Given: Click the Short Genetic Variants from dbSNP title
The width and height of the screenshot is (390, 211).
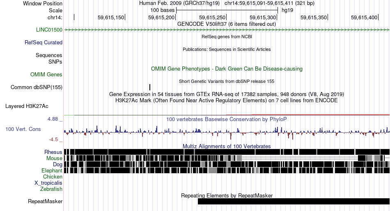Looking at the screenshot, I should click(x=227, y=81).
